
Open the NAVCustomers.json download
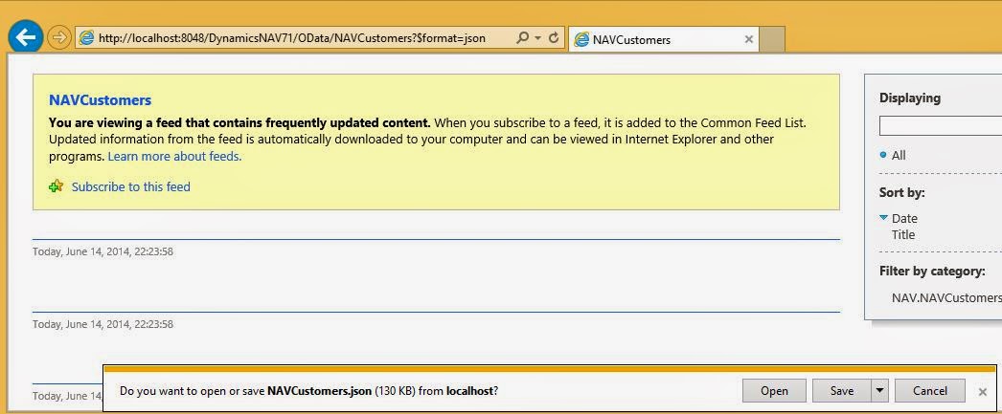pyautogui.click(x=774, y=390)
